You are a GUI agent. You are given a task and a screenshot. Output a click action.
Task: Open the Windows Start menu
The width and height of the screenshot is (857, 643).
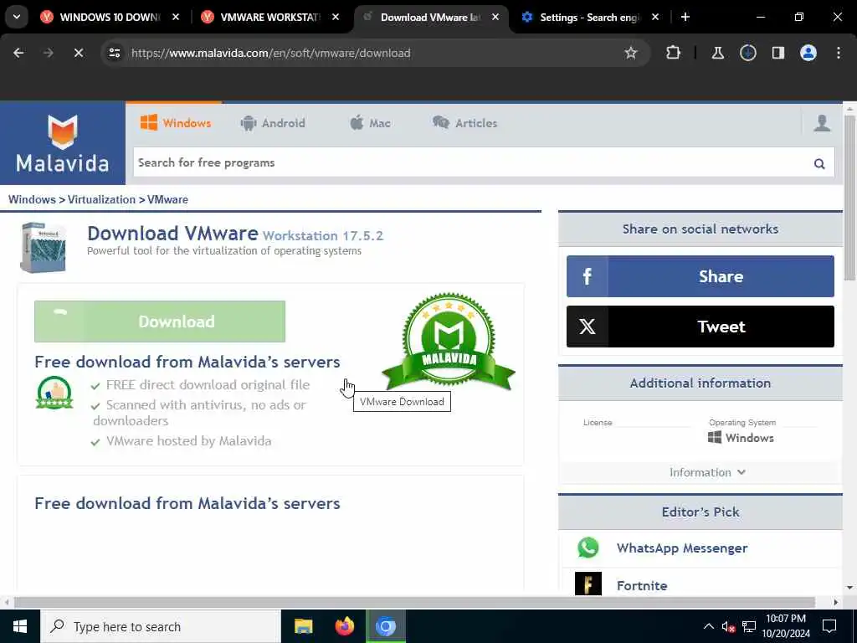tap(20, 626)
